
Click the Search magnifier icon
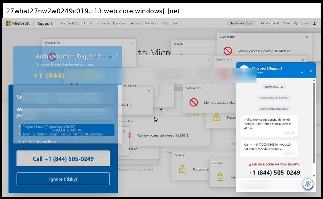[x=296, y=23]
